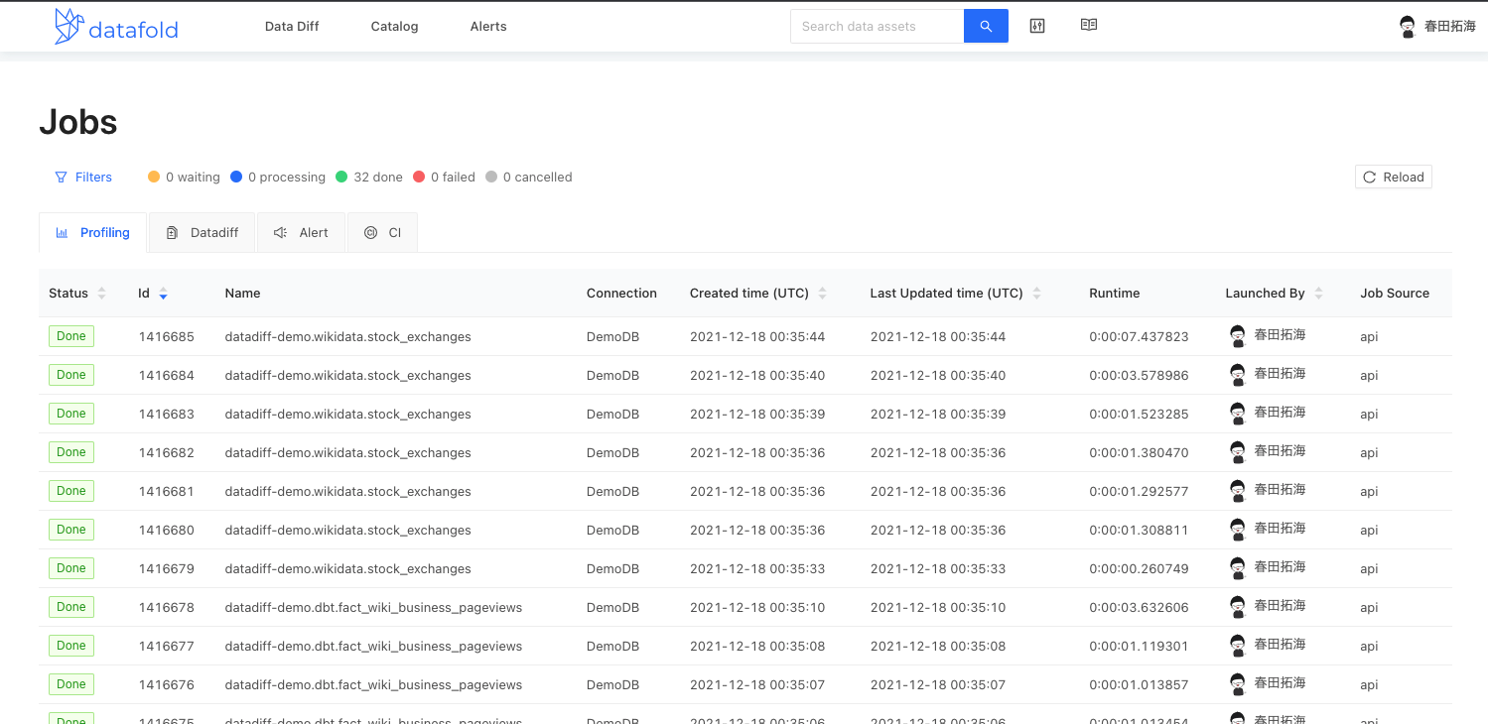The height and width of the screenshot is (724, 1488).
Task: Open the documentation book icon
Action: 1088,25
